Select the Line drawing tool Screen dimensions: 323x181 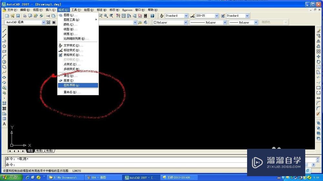pyautogui.click(x=4, y=31)
